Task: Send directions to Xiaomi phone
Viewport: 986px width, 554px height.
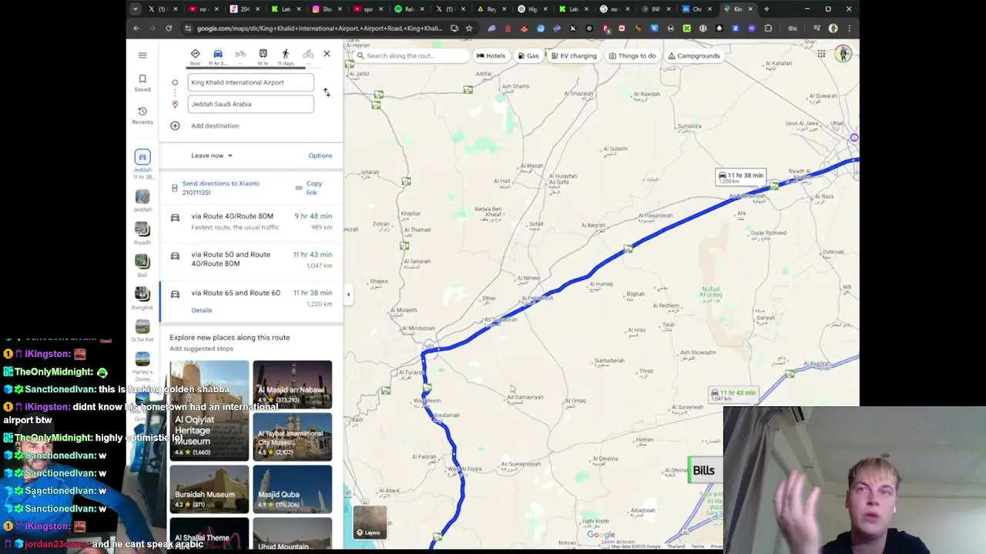Action: (216, 188)
